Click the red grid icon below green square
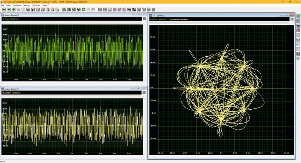 tap(298, 21)
